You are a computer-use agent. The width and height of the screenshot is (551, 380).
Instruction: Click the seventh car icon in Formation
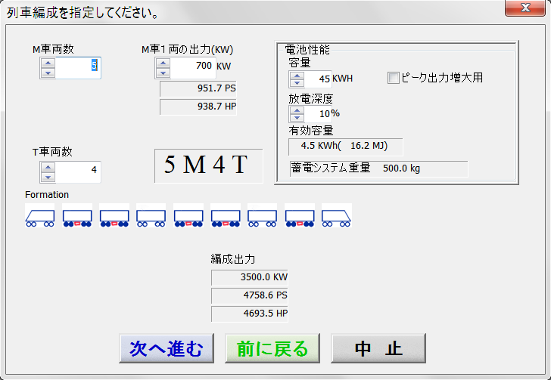[263, 216]
